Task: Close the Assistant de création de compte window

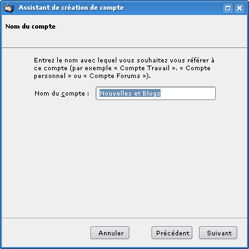Action: (x=239, y=8)
